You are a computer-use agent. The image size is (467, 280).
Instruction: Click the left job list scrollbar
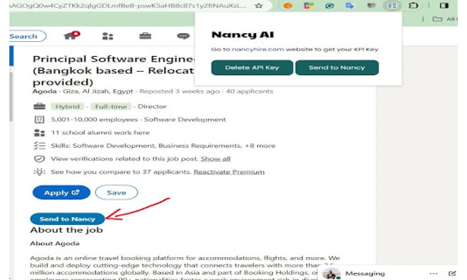click(x=11, y=97)
